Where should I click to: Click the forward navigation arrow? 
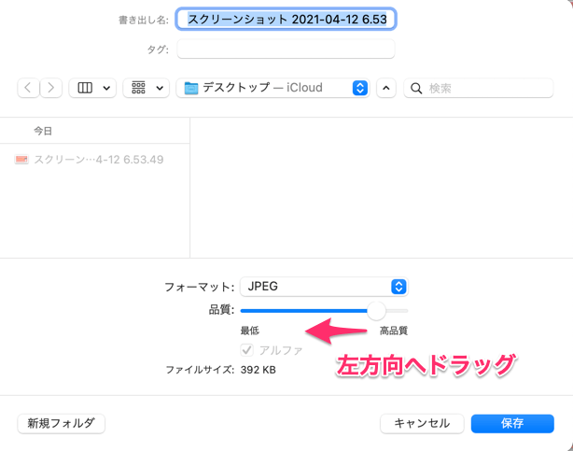point(51,88)
